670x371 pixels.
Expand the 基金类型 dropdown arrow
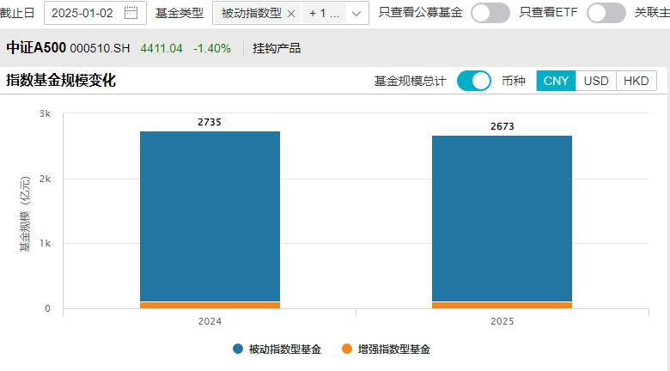coord(356,14)
